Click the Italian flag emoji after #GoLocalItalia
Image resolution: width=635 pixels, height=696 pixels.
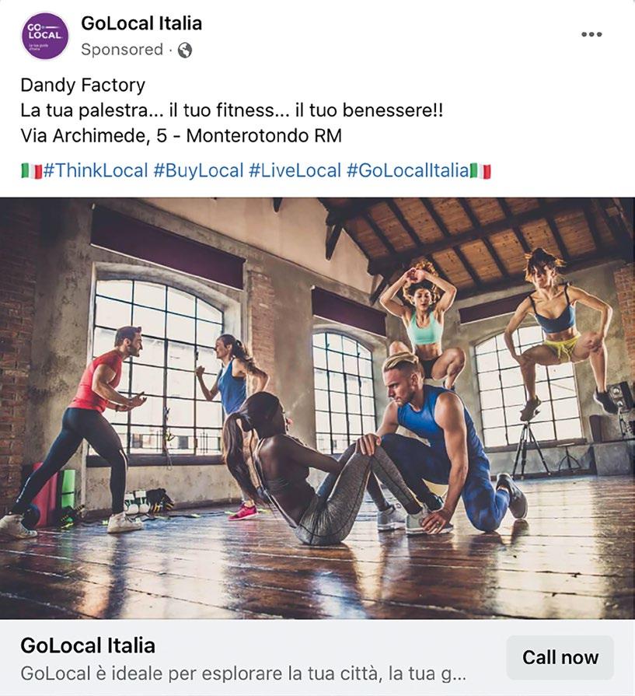coord(480,171)
